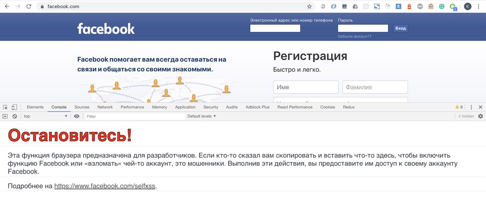Click the Вход login button
This screenshot has height=197, width=486.
(x=401, y=28)
